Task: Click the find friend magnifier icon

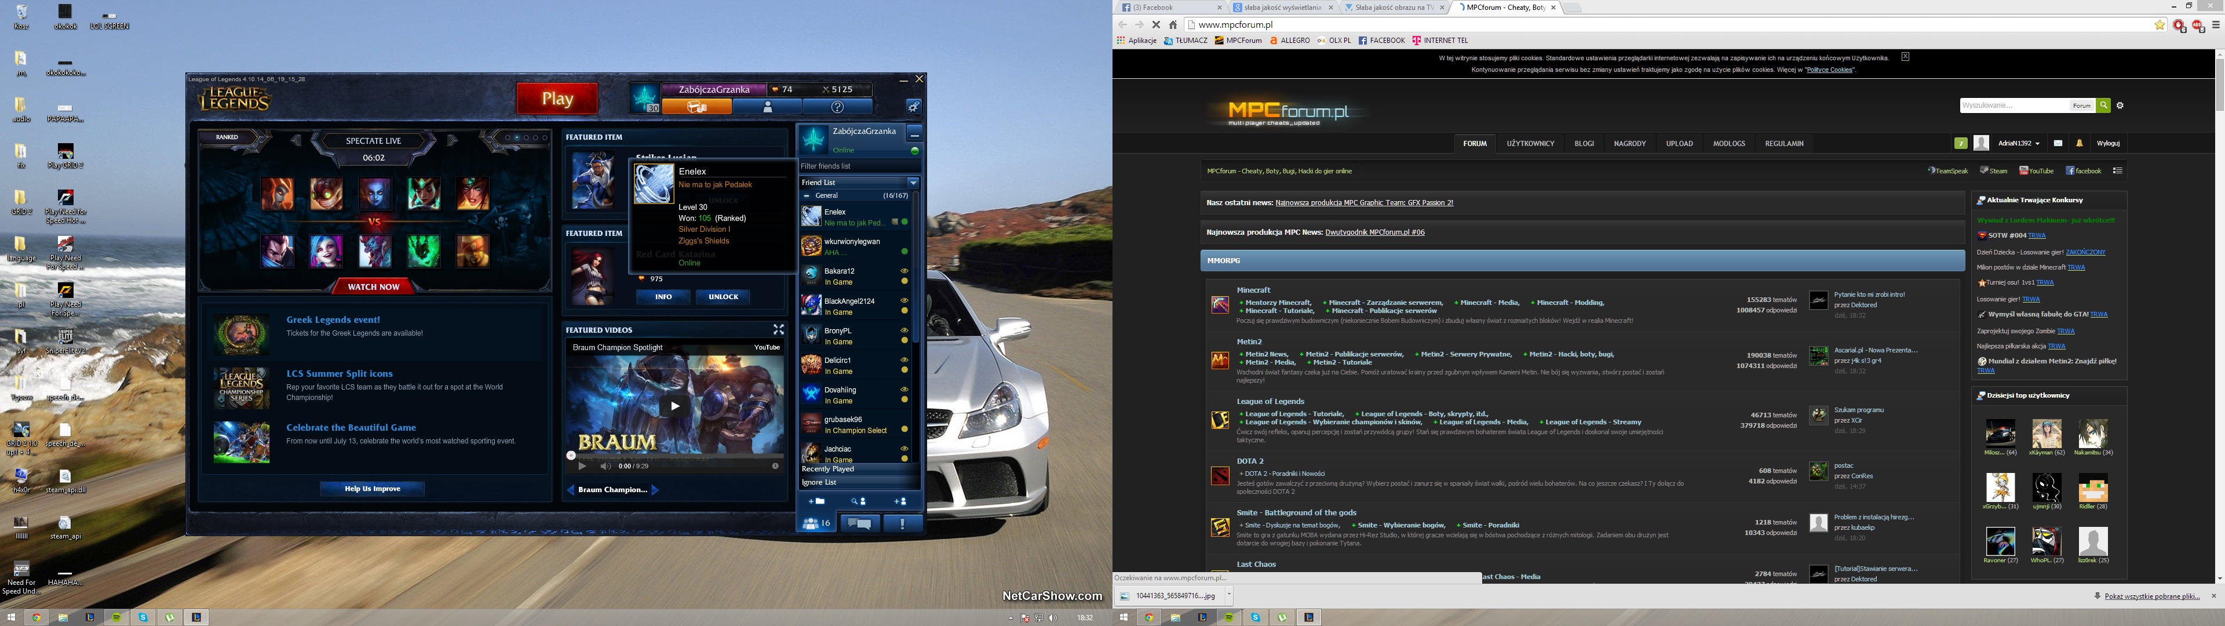Action: tap(858, 501)
